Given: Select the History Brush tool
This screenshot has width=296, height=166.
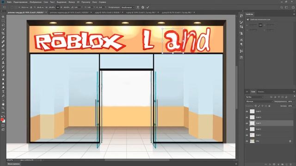Looking at the screenshot, I should pos(3,66).
